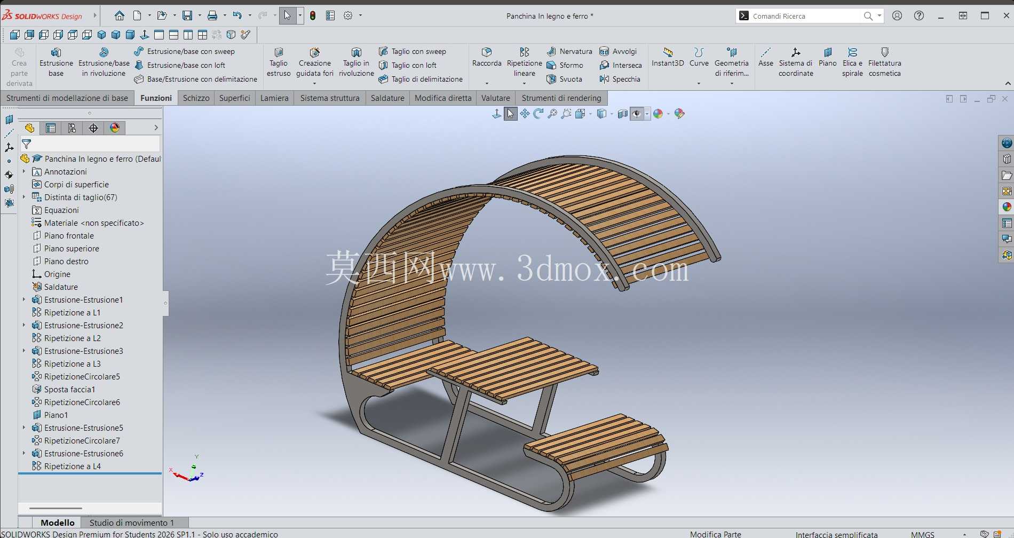The image size is (1014, 538).
Task: Select the Taglio estruso tool
Action: click(279, 62)
